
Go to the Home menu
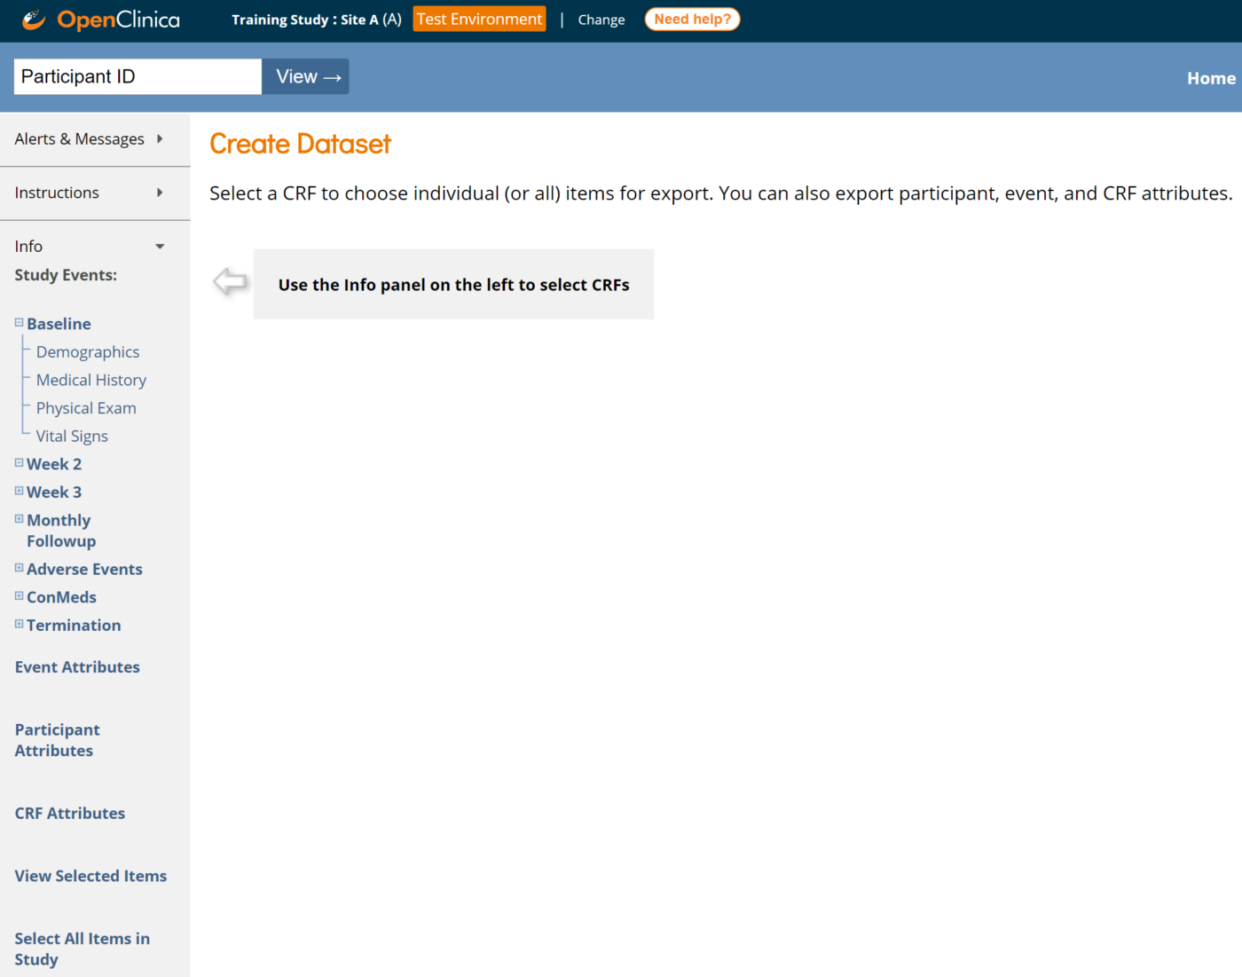[x=1210, y=78]
